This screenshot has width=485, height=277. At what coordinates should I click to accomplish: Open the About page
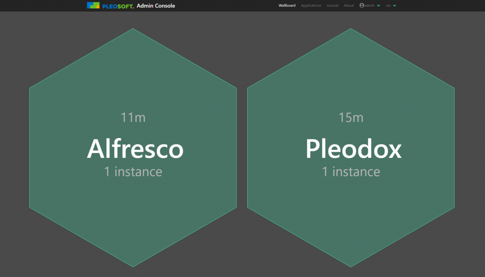[349, 6]
